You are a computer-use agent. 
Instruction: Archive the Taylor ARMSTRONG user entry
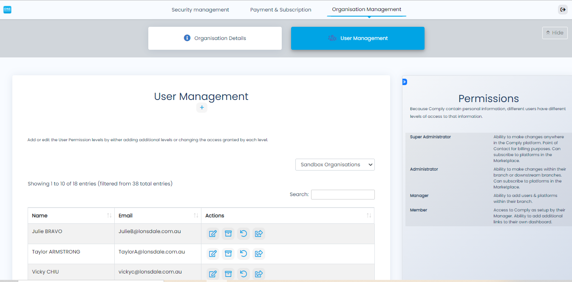tap(228, 254)
